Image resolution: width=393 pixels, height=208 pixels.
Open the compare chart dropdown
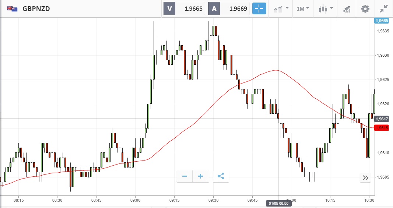click(x=280, y=8)
